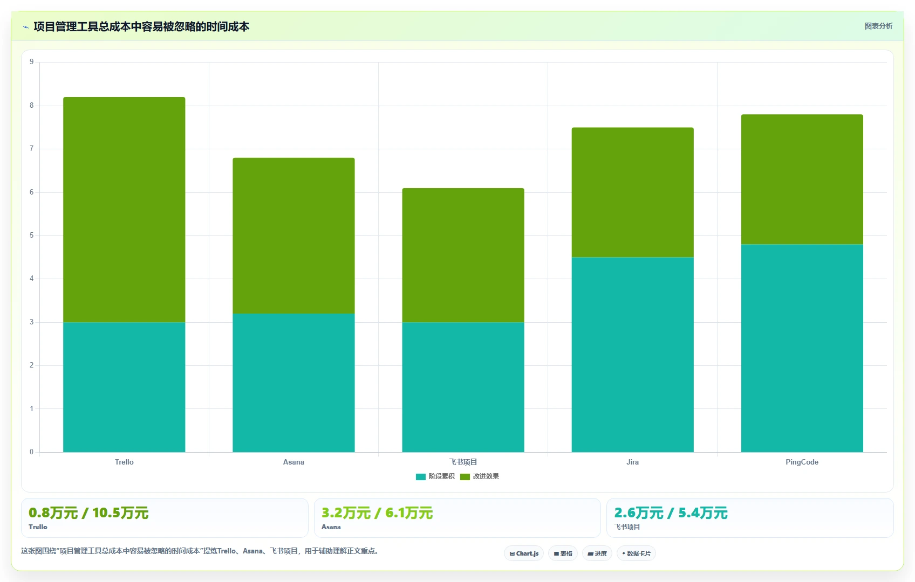This screenshot has height=582, width=915.
Task: Select the teal segment of the 飞书项目 bar
Action: pos(463,387)
